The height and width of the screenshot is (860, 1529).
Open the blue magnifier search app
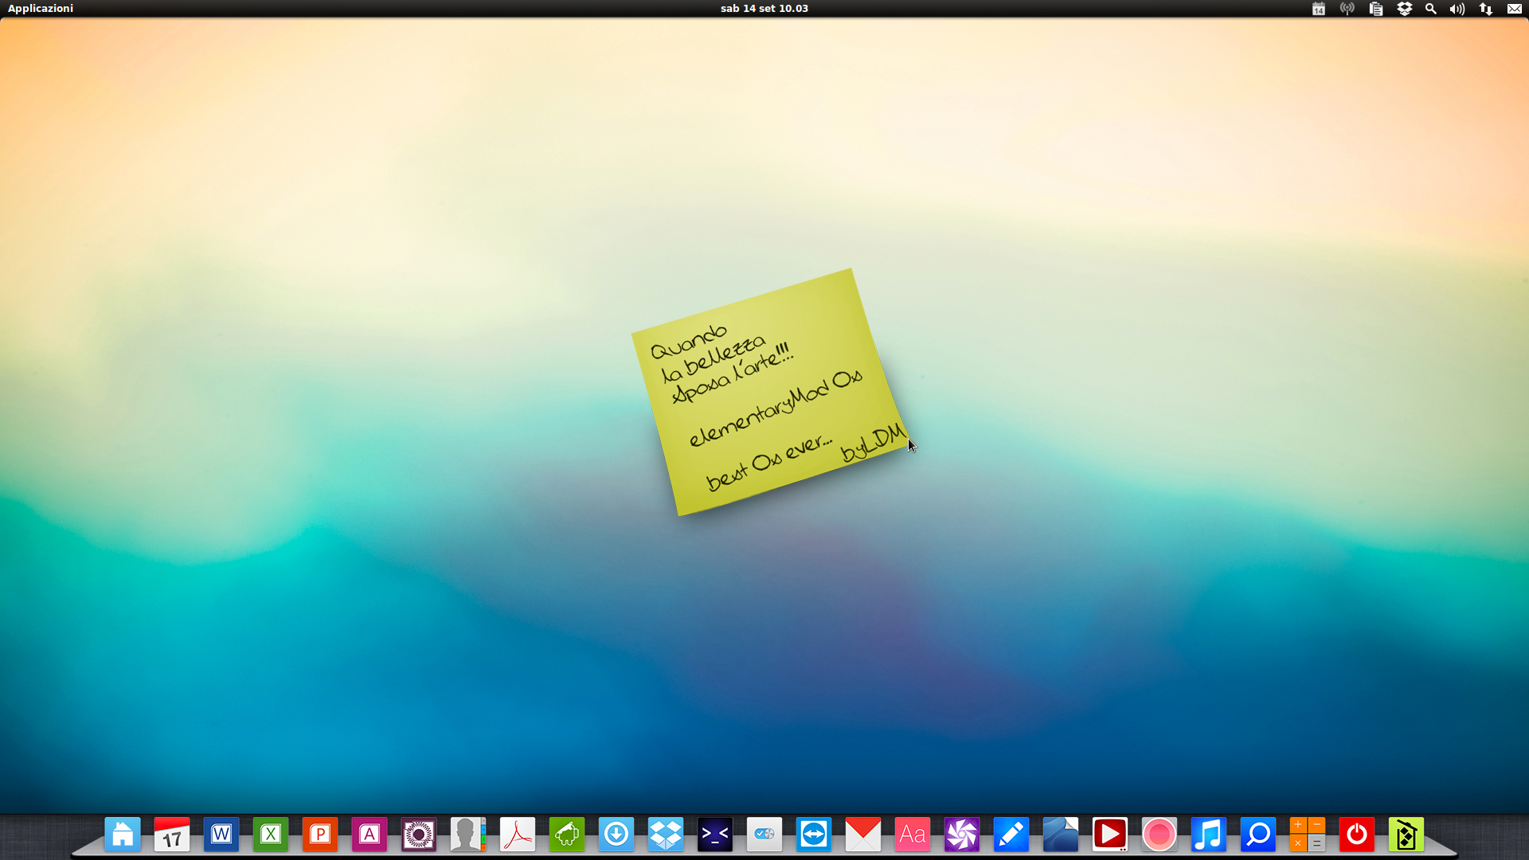pyautogui.click(x=1258, y=835)
